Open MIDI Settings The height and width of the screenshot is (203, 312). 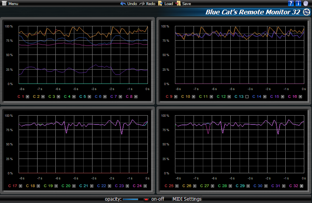click(187, 199)
